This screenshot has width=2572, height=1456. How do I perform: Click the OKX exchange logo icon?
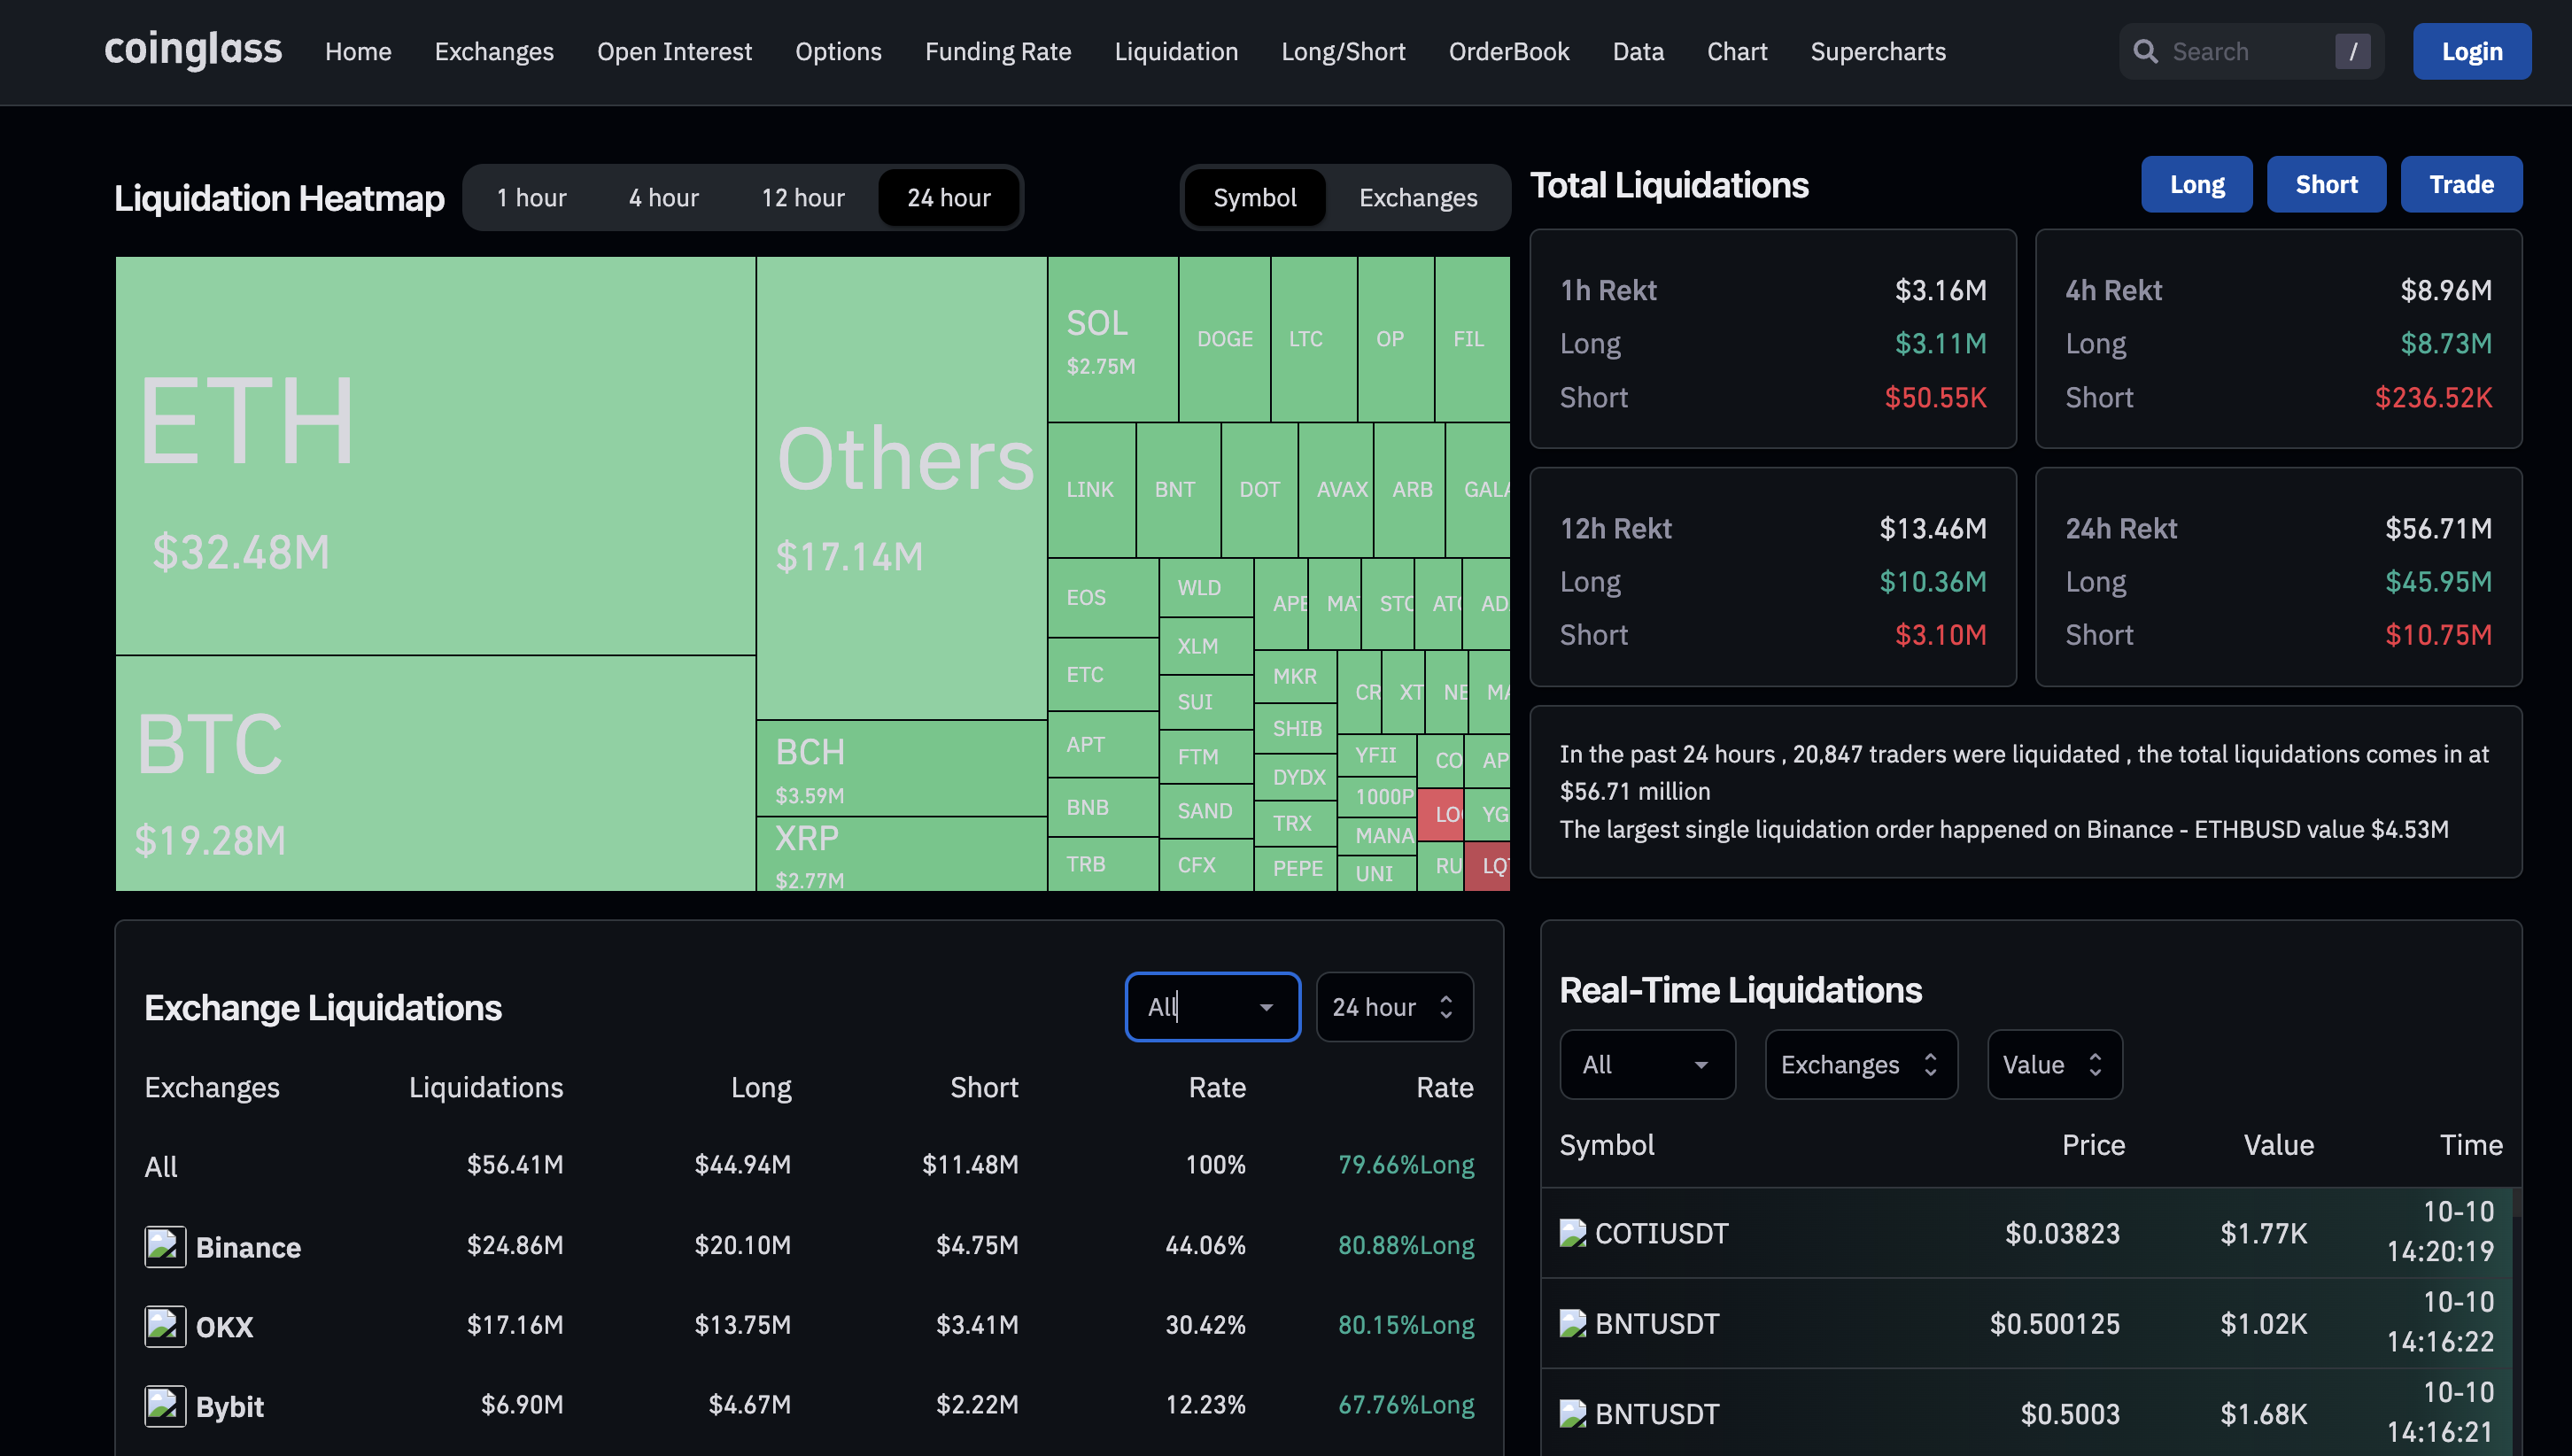(x=165, y=1326)
